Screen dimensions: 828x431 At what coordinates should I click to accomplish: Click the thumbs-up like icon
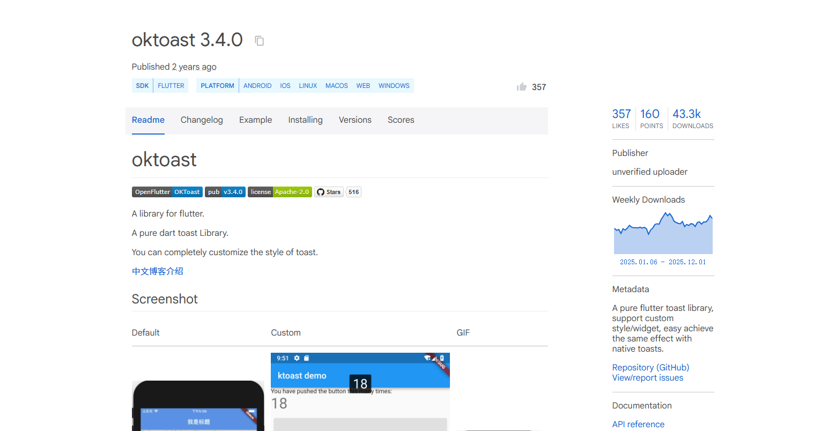tap(521, 87)
